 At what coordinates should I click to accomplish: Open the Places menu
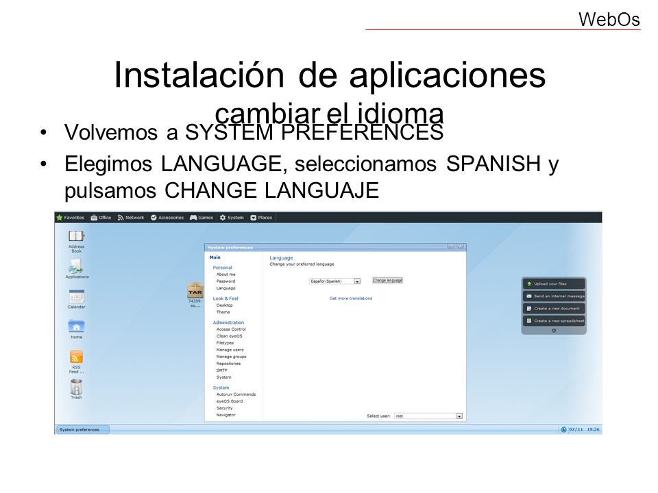[x=261, y=218]
